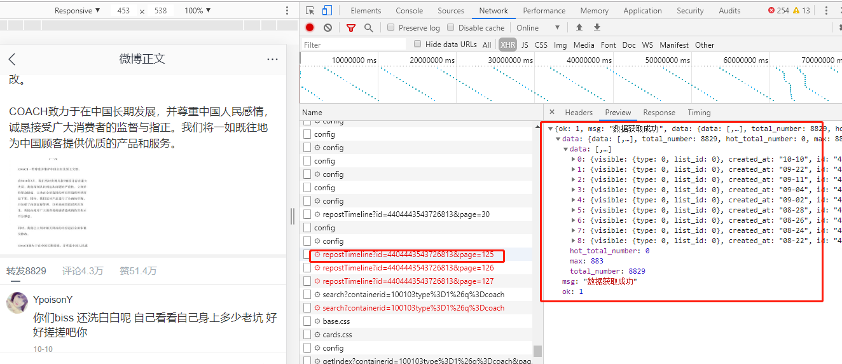Switch to the Headers detail tab
842x364 pixels.
coord(579,112)
